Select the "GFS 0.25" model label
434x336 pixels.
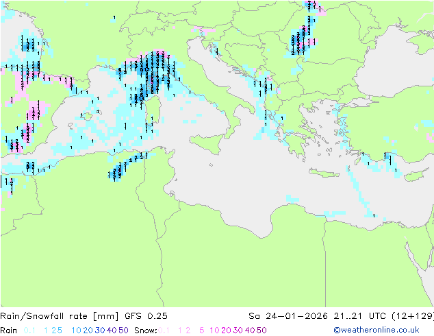tap(146, 315)
